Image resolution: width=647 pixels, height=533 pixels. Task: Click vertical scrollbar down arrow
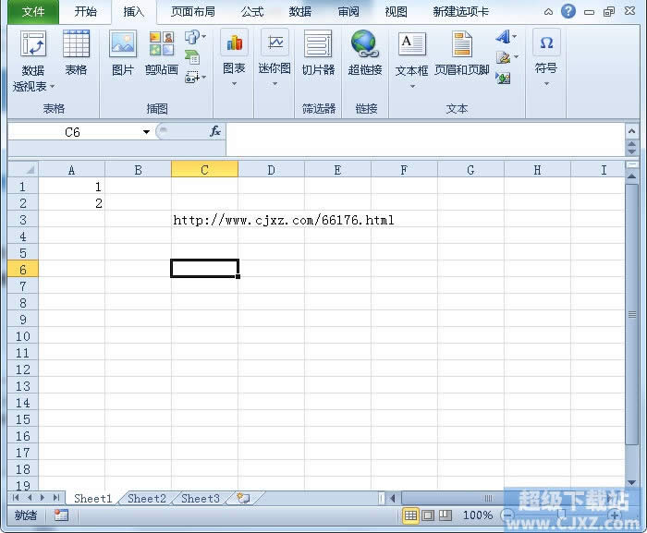click(631, 482)
